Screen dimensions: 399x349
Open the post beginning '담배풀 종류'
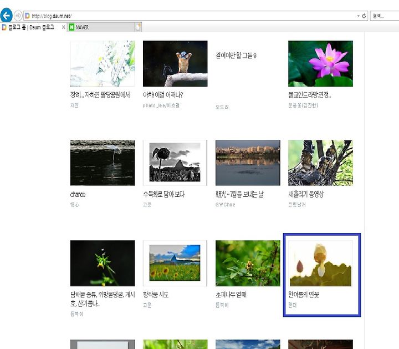pyautogui.click(x=103, y=299)
